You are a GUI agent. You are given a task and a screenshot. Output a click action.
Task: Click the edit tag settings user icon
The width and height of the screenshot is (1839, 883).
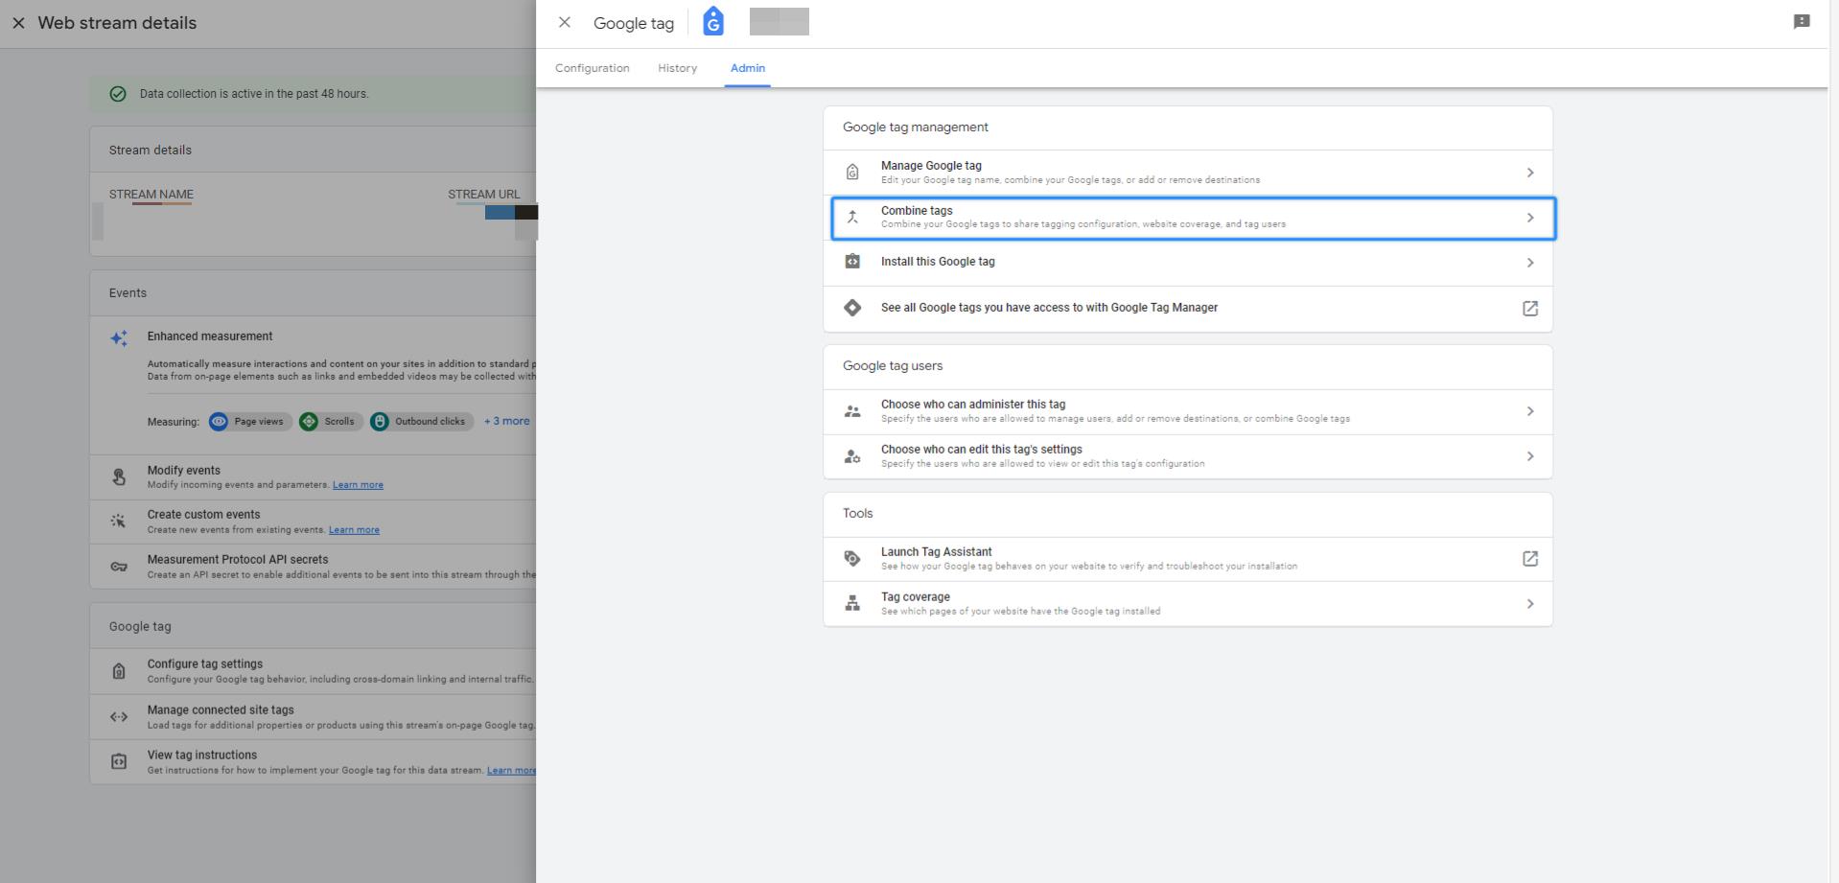click(x=852, y=456)
